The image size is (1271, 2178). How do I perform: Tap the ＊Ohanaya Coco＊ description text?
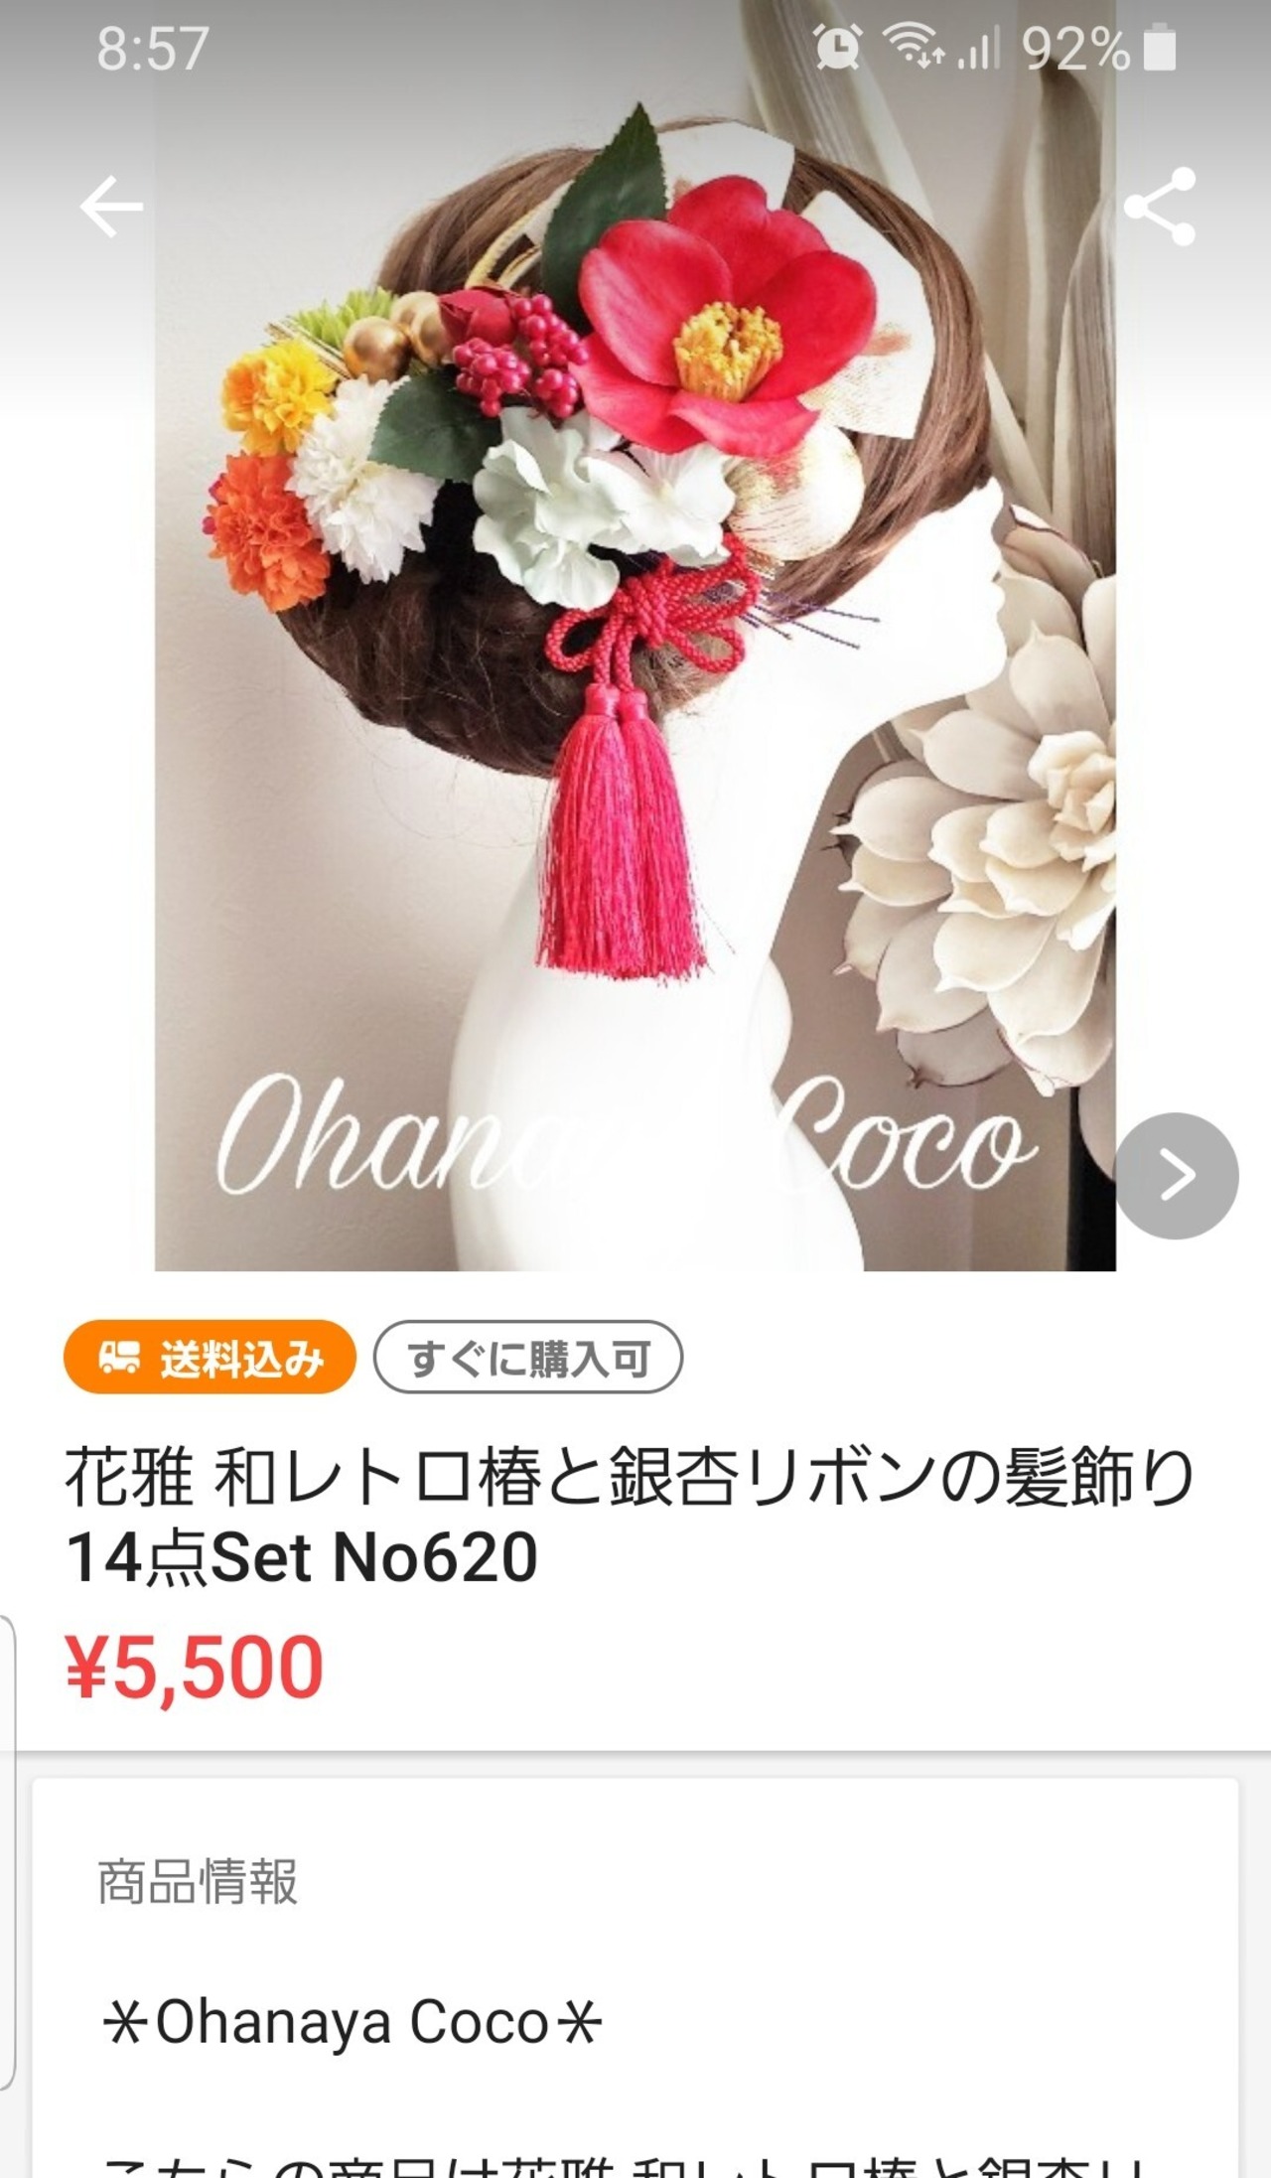pyautogui.click(x=353, y=2021)
